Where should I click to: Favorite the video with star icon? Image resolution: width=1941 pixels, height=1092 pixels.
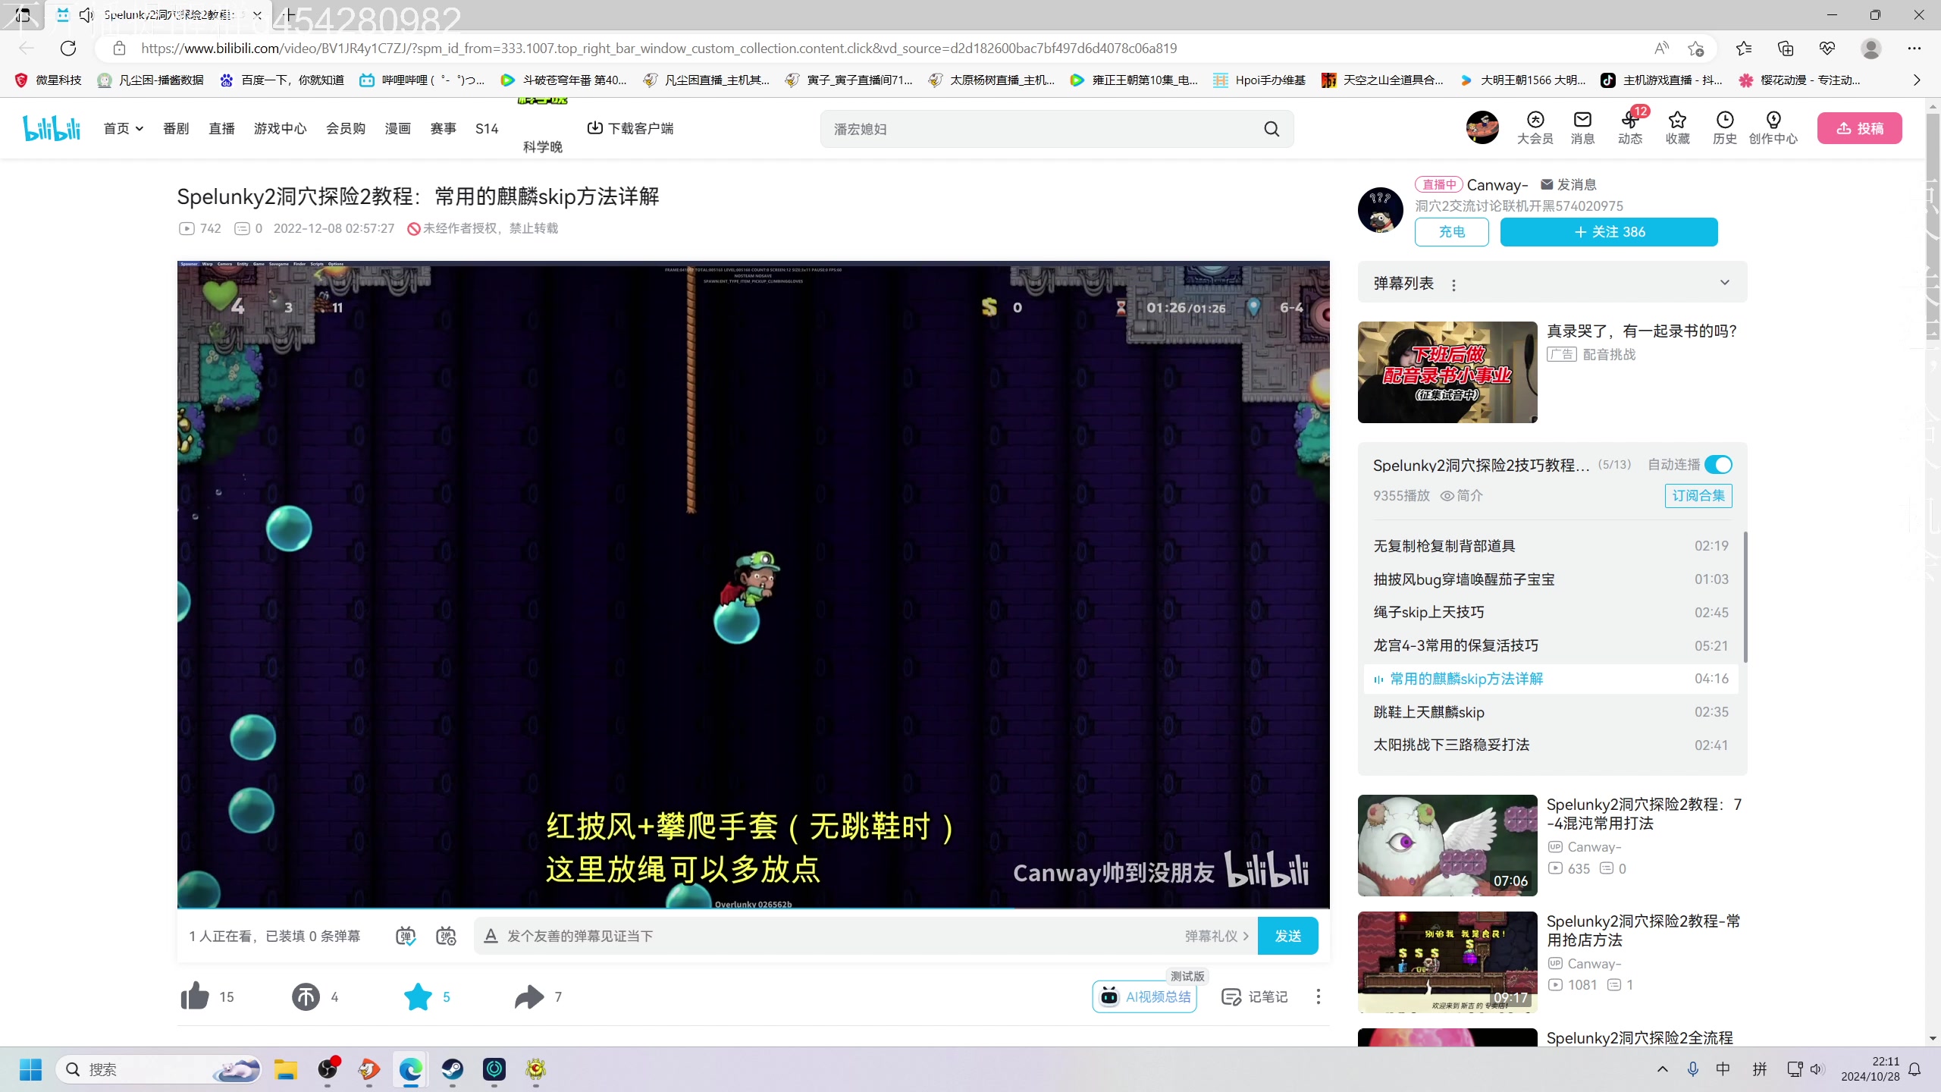point(418,996)
